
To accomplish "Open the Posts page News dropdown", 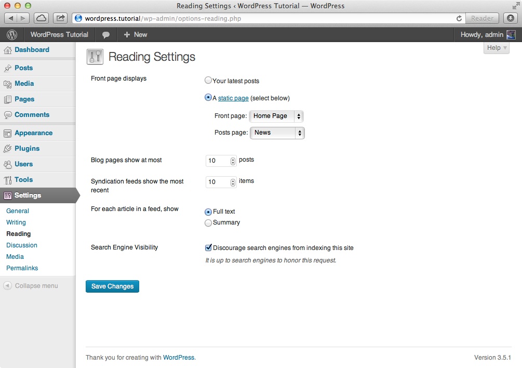I will [277, 133].
